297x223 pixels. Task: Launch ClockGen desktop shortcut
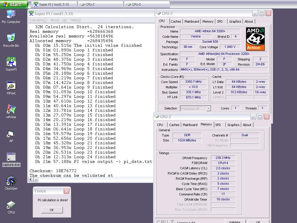point(11,183)
